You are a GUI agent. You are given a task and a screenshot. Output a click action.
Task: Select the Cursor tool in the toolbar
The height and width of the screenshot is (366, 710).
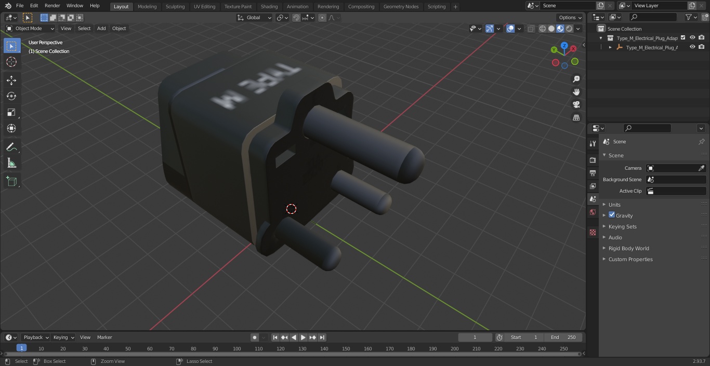point(11,62)
